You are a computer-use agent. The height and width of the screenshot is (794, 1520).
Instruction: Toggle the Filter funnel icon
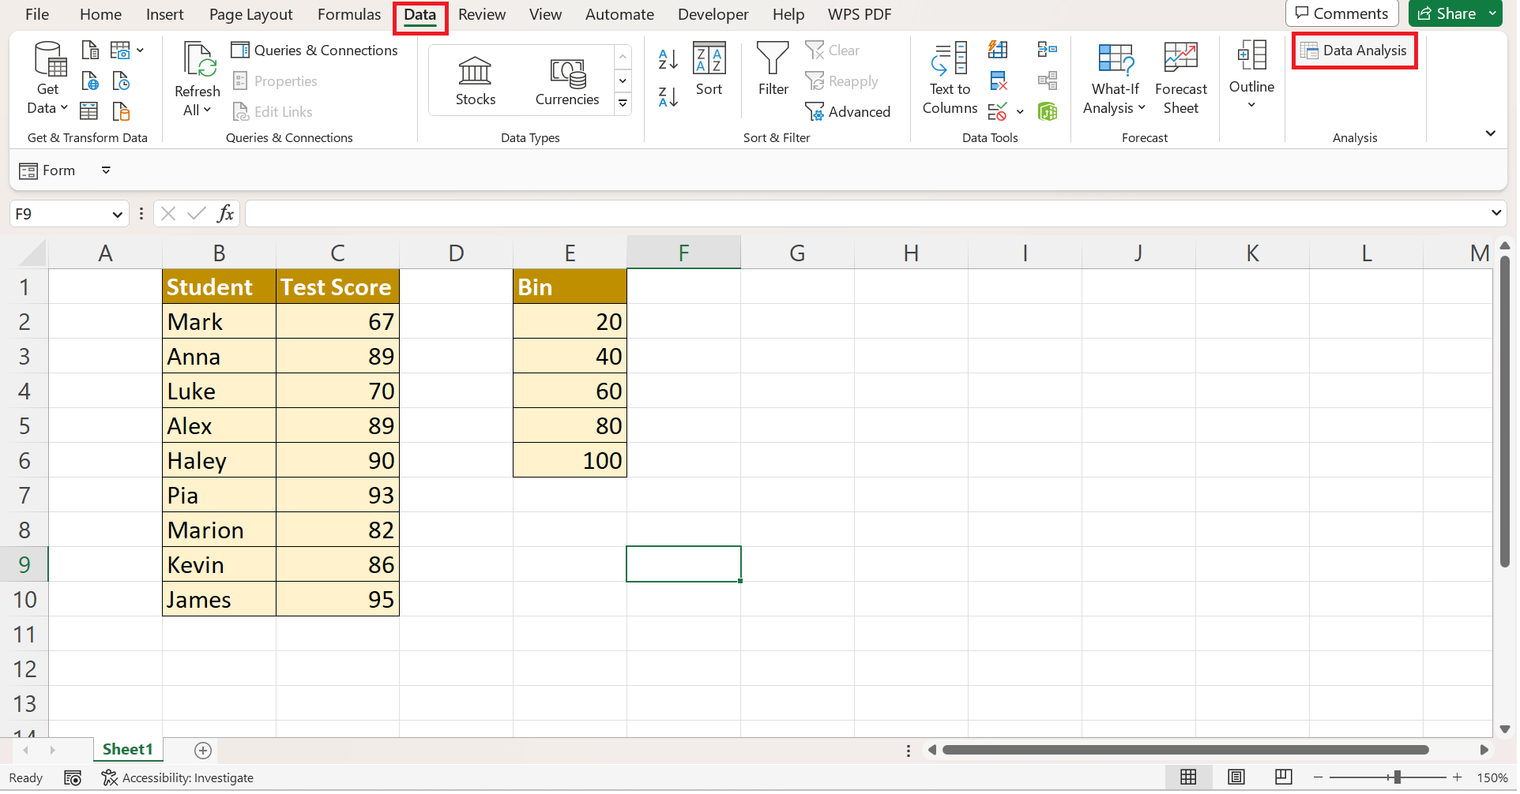click(x=773, y=69)
